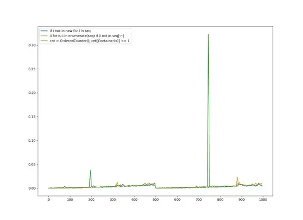Screen dimensions: 303x220
Task: Click x-axis label 500
Action: [156, 200]
